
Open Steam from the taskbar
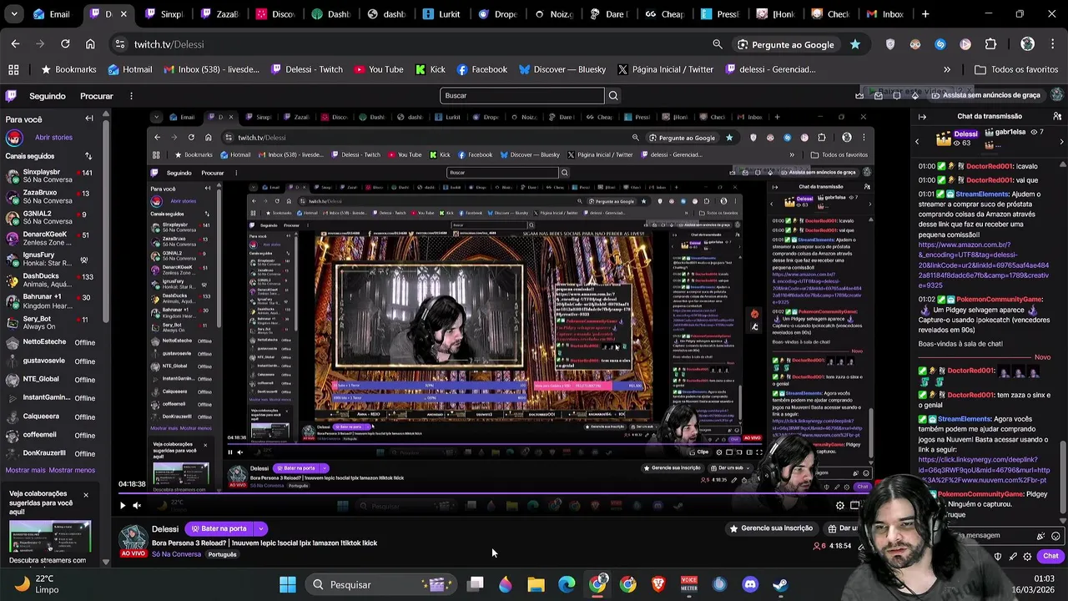pos(780,584)
